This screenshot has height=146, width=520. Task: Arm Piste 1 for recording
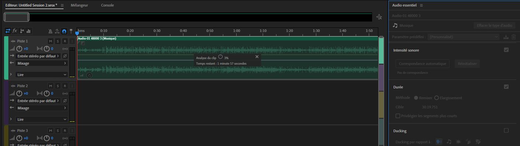(65, 41)
